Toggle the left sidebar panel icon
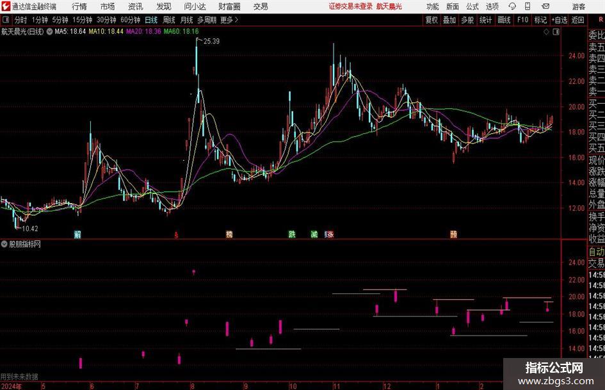Image resolution: width=605 pixels, height=390 pixels. [5, 20]
